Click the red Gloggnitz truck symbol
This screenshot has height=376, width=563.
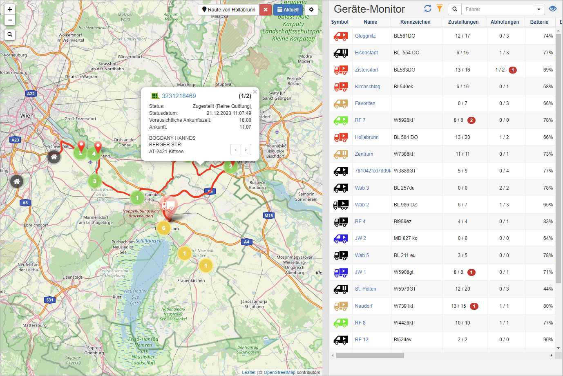[x=341, y=36]
